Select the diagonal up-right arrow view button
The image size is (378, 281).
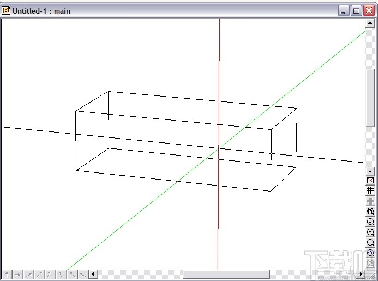point(39,274)
